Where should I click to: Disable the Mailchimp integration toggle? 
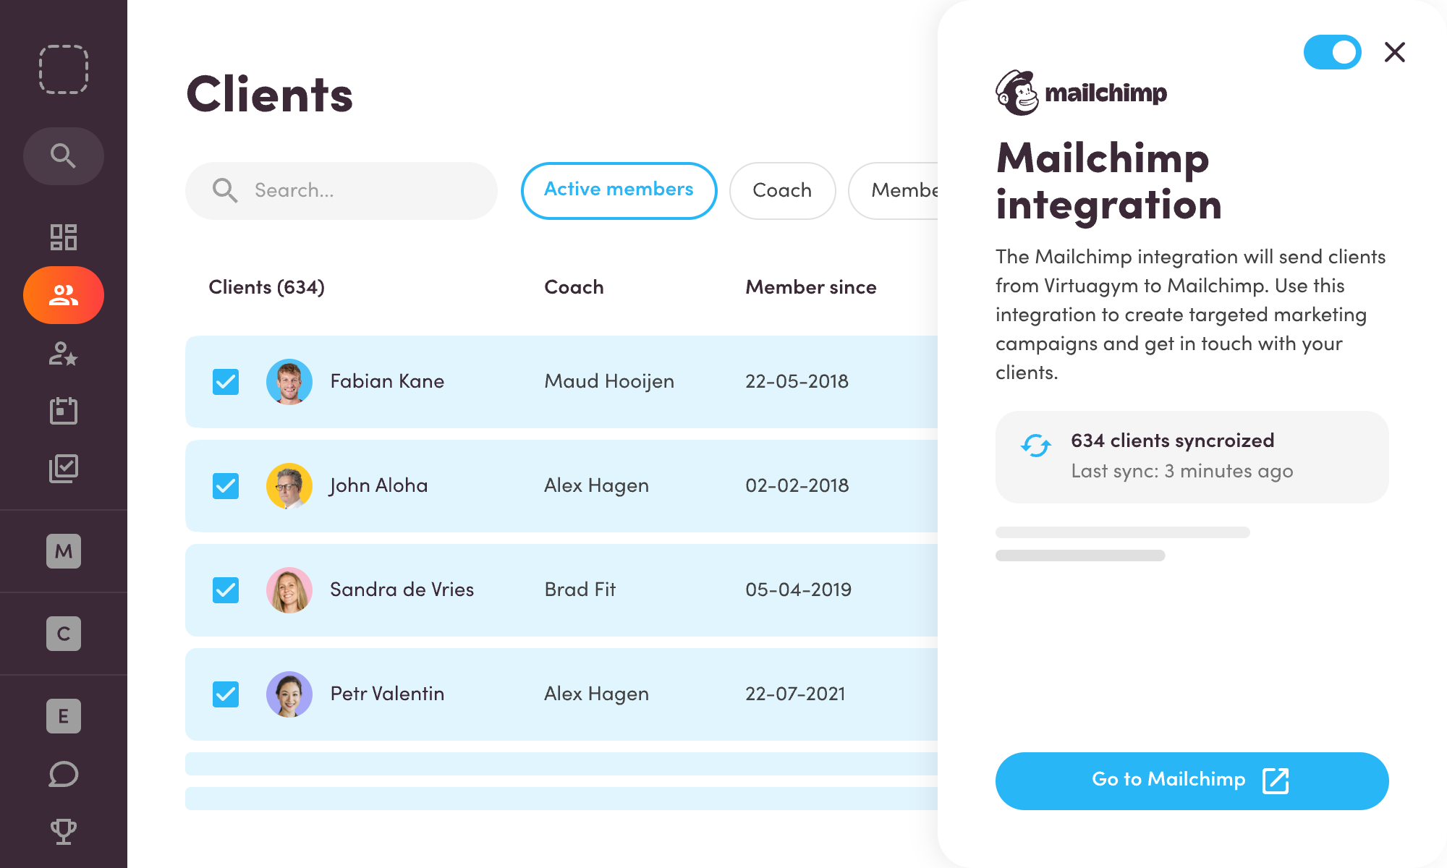click(x=1332, y=52)
